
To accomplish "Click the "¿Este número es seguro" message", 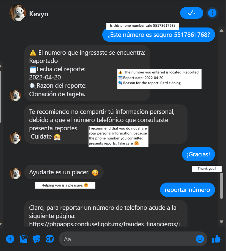I will tap(159, 35).
